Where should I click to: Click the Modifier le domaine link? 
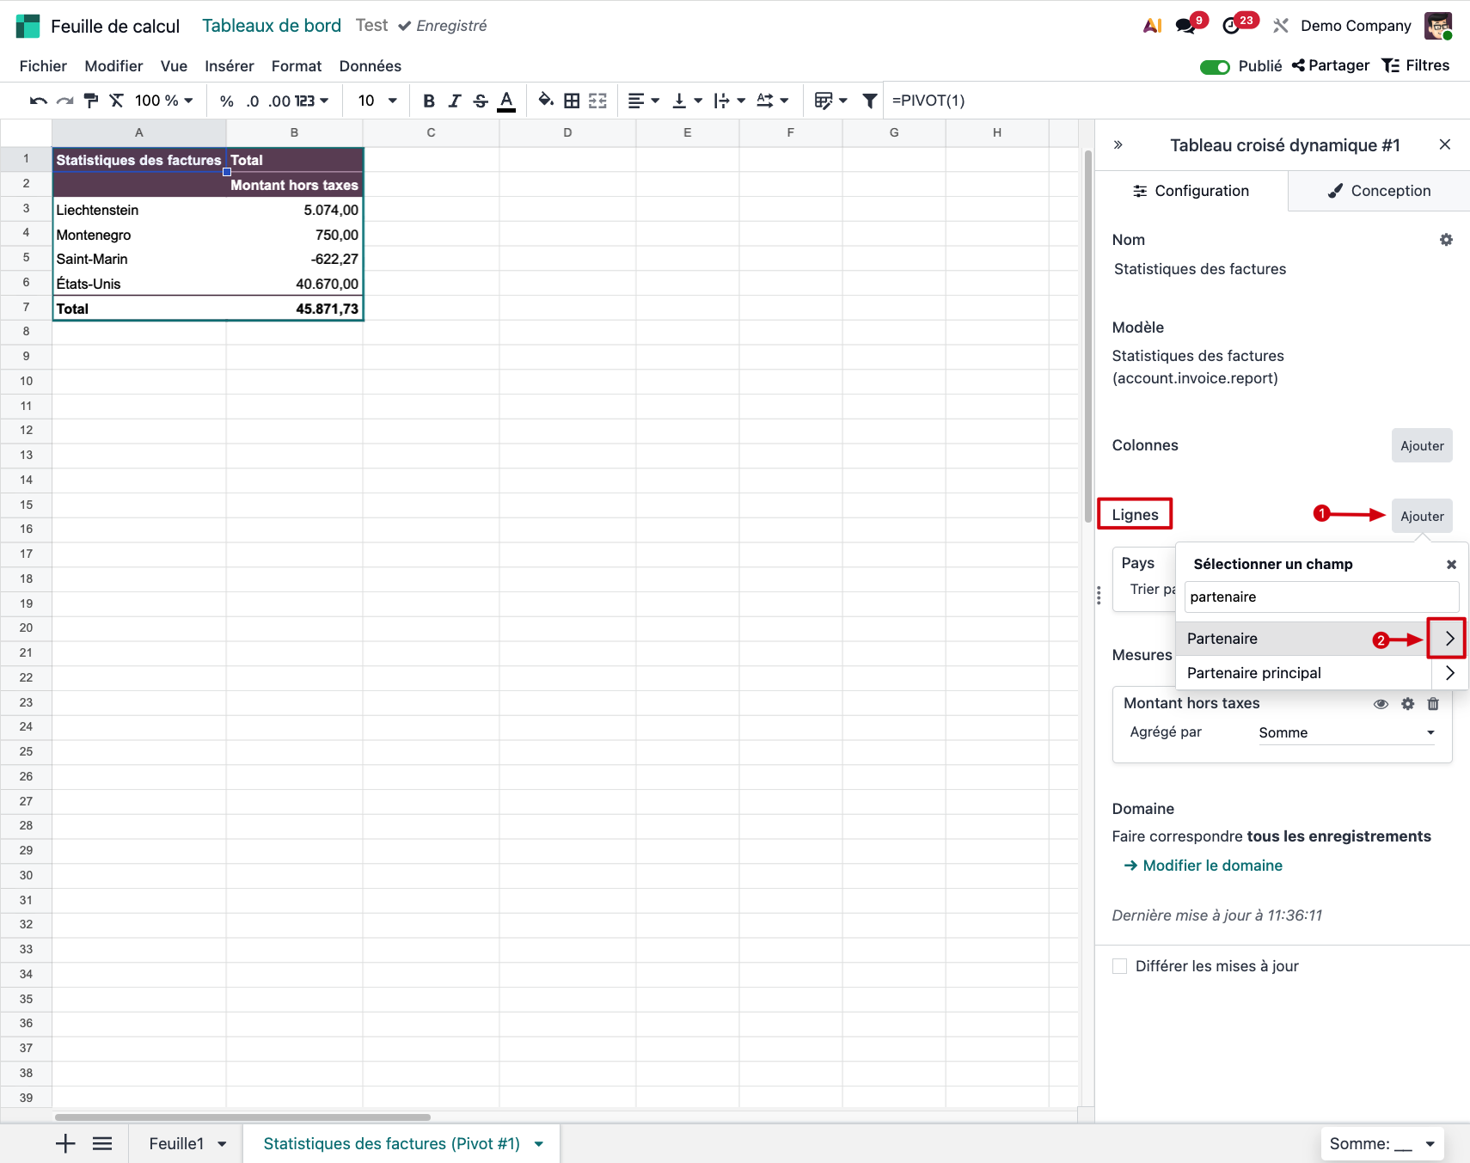click(x=1212, y=866)
